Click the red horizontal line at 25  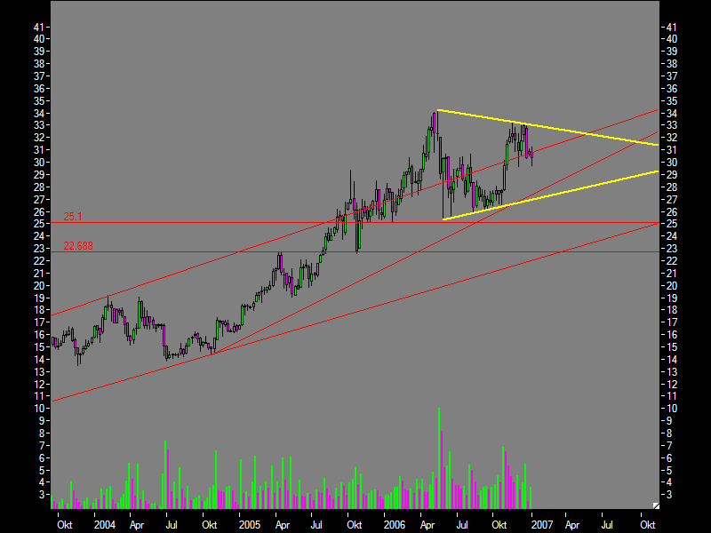point(355,220)
